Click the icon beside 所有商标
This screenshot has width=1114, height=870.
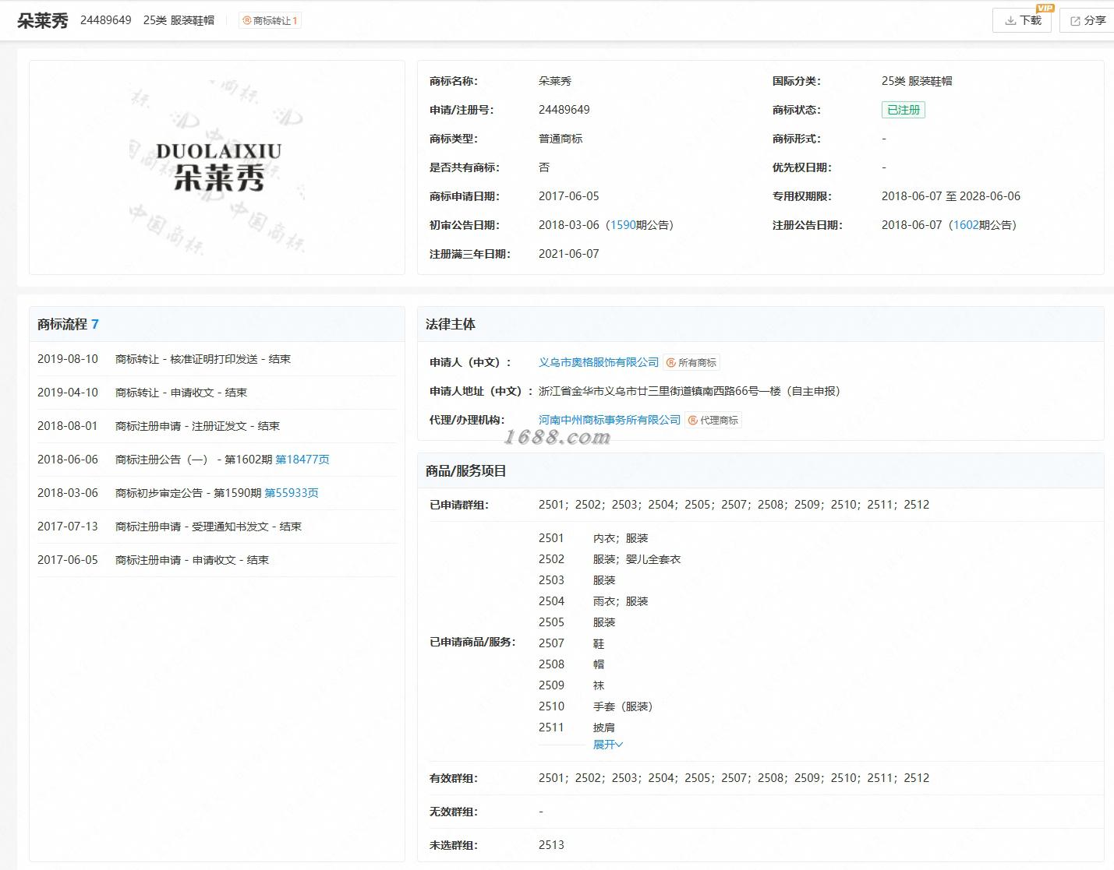670,363
